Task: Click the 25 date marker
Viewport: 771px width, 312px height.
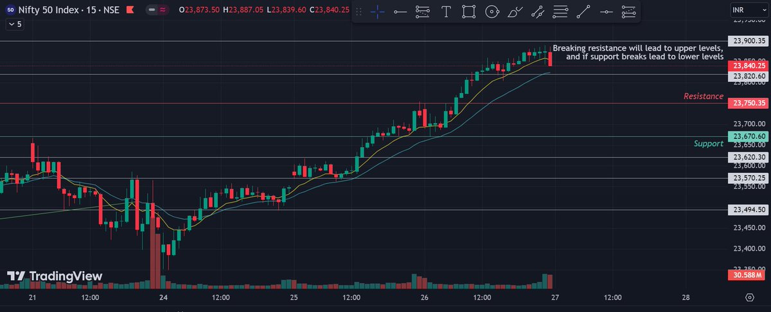Action: coord(294,298)
